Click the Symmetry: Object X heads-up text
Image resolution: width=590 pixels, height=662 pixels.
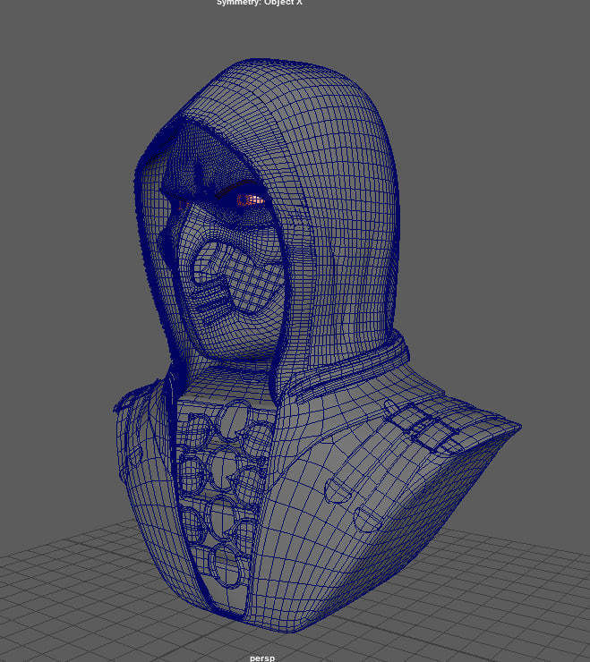(259, 3)
